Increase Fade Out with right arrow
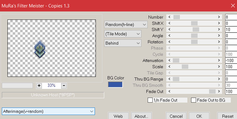 (x=219, y=91)
